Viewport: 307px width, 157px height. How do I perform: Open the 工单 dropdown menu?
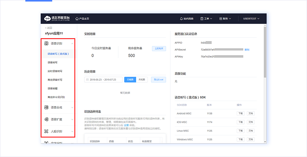206,19
